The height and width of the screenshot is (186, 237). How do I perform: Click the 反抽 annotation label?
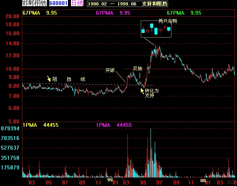[138, 68]
